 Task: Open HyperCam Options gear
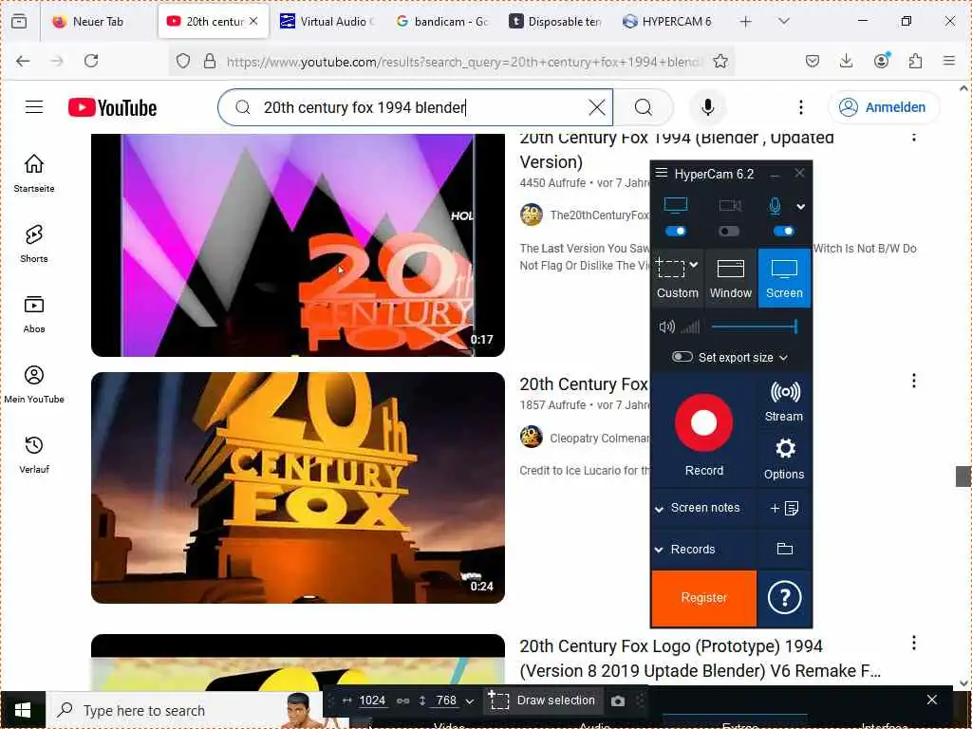point(784,458)
